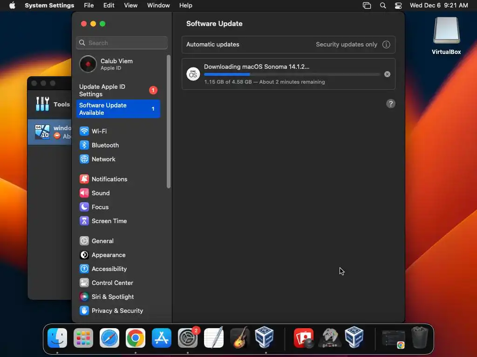Open the game controller emulator Dock icon
477x357 pixels.
(x=330, y=338)
